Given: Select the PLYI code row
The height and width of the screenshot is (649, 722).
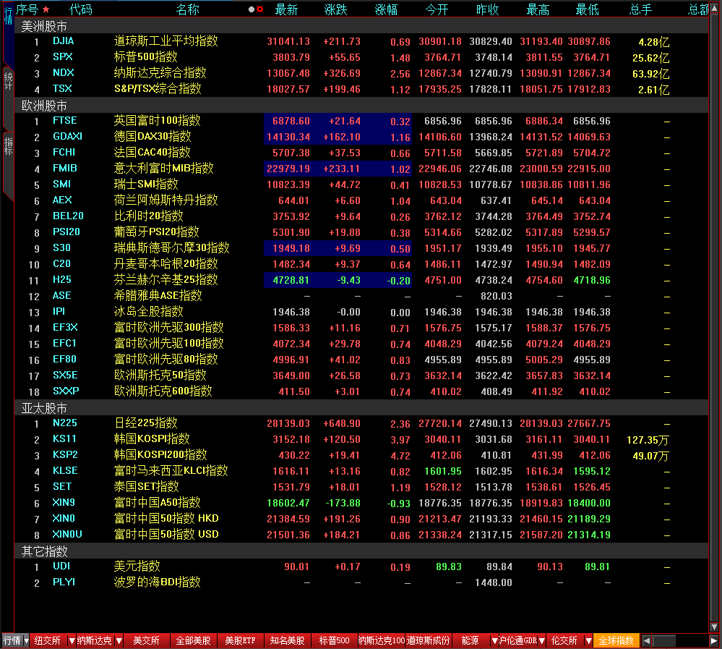Looking at the screenshot, I should point(64,582).
